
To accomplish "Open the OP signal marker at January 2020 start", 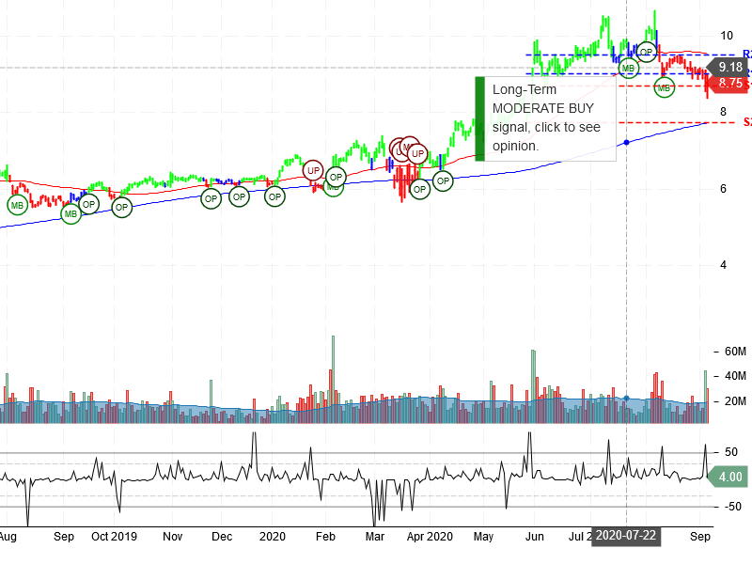I will click(x=274, y=196).
